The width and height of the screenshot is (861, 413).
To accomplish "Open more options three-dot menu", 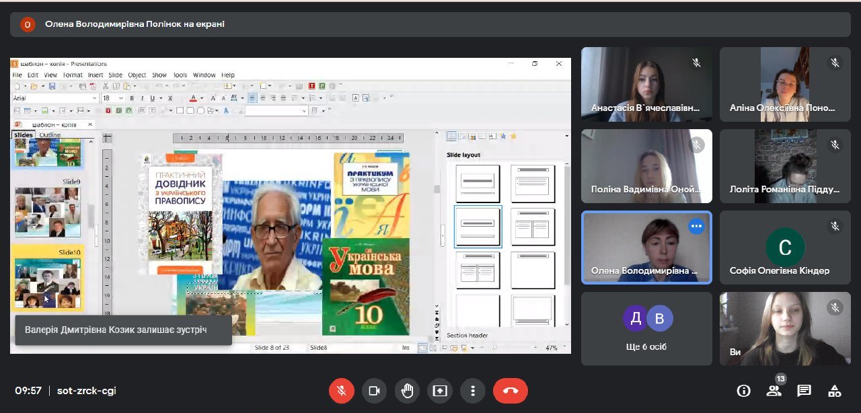I will tap(473, 390).
